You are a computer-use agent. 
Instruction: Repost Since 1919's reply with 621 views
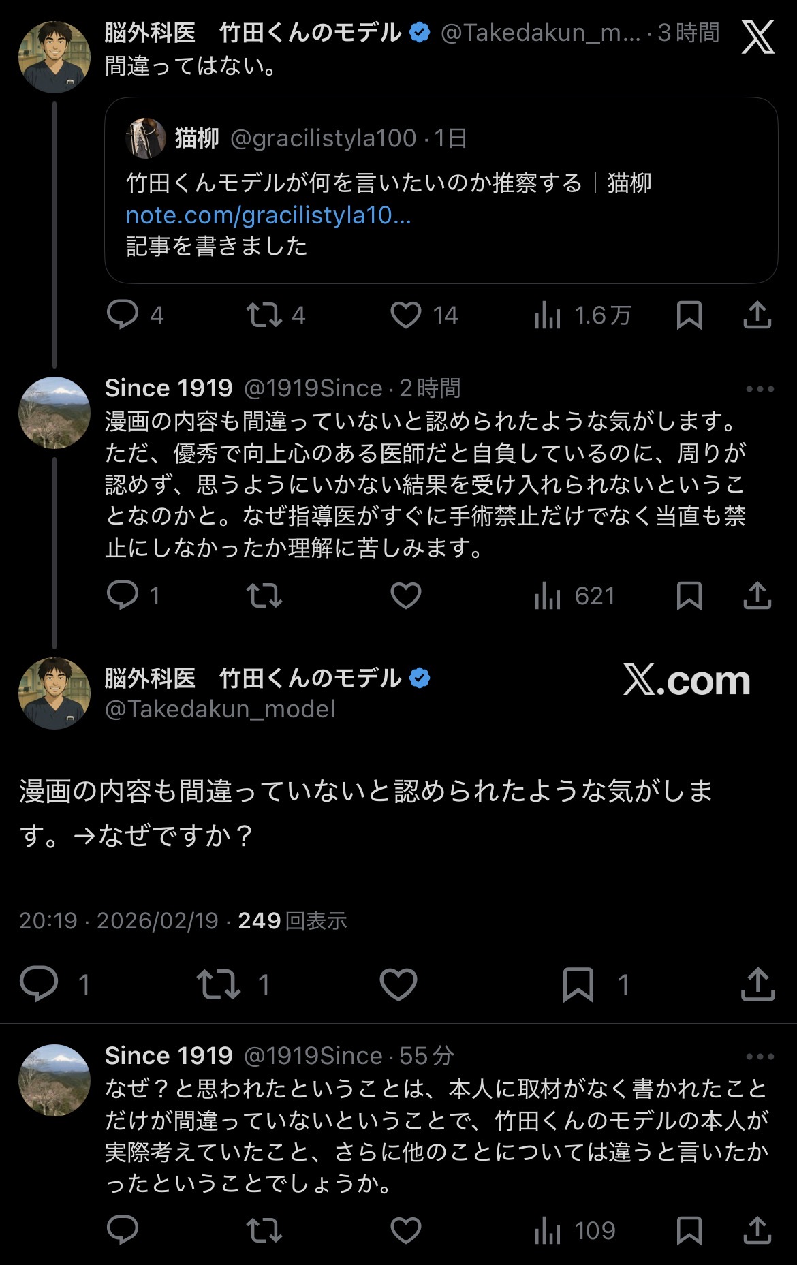pos(264,596)
